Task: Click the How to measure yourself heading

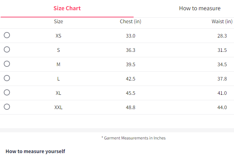Action: click(35, 151)
